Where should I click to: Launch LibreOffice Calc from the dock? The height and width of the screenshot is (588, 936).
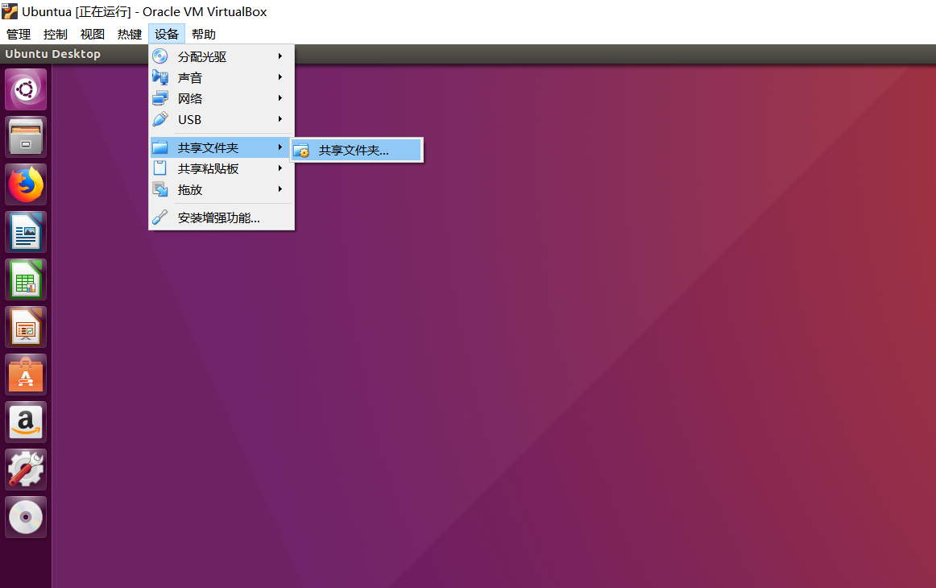(26, 280)
